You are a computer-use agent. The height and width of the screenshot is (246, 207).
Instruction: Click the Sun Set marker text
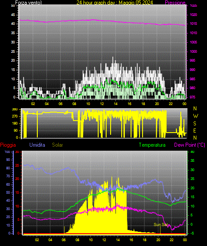pos(161,225)
